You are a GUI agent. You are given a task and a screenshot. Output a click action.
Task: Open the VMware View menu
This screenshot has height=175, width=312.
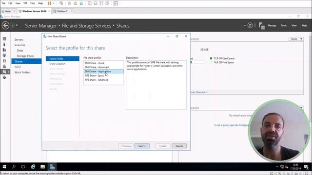point(18,3)
